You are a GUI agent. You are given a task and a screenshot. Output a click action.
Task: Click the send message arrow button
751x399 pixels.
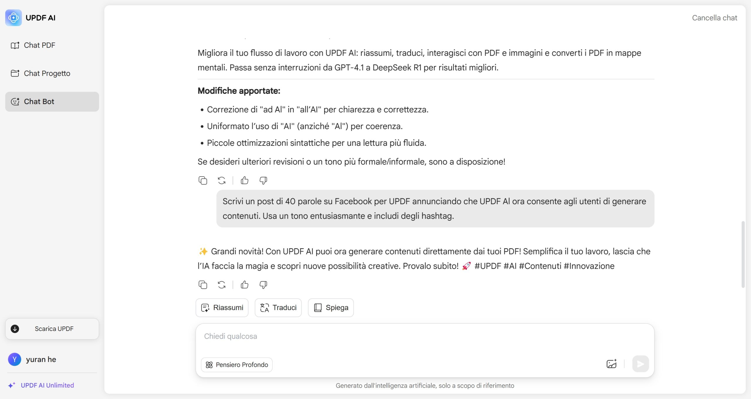point(640,364)
